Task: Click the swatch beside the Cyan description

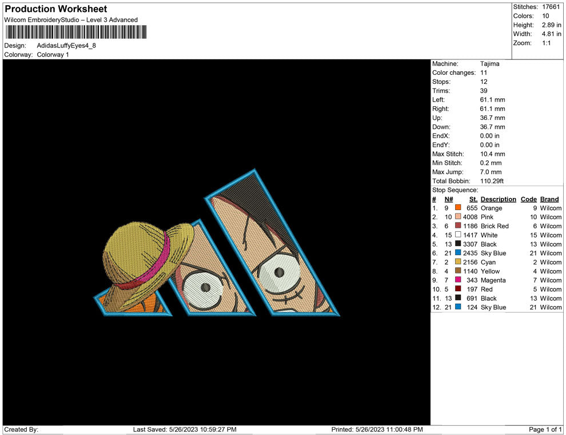Action: (458, 261)
